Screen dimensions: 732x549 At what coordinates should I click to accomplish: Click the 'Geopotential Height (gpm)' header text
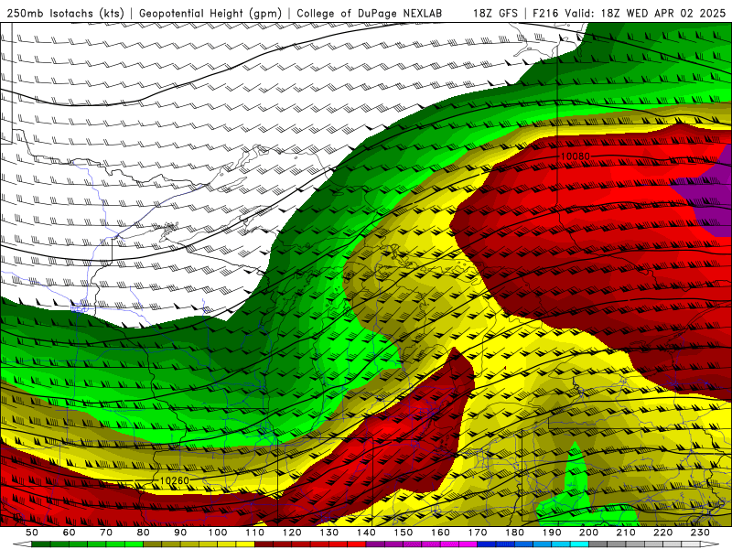210,14
